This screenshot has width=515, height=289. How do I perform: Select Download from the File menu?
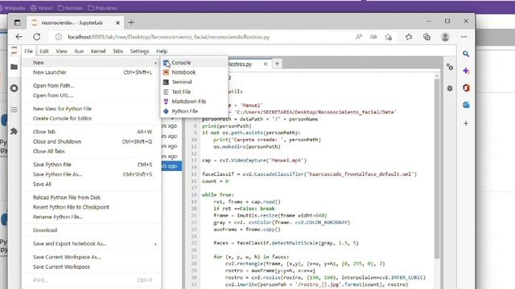92,230
